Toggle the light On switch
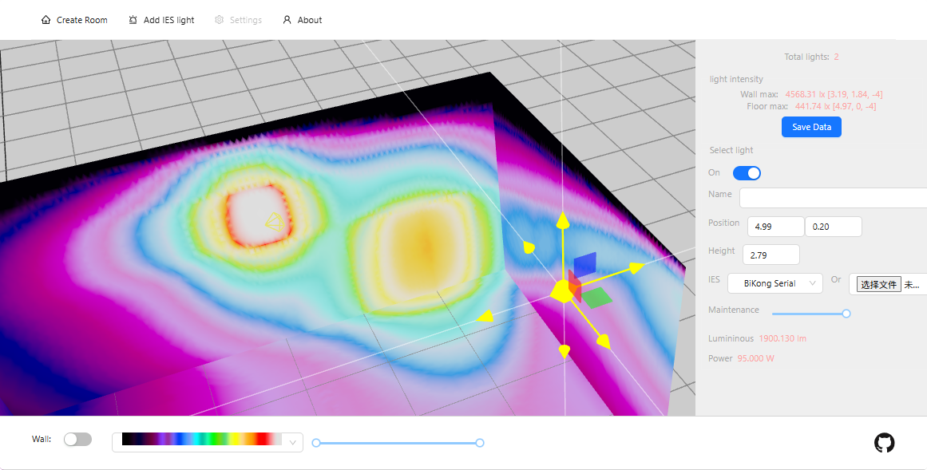 coord(747,173)
